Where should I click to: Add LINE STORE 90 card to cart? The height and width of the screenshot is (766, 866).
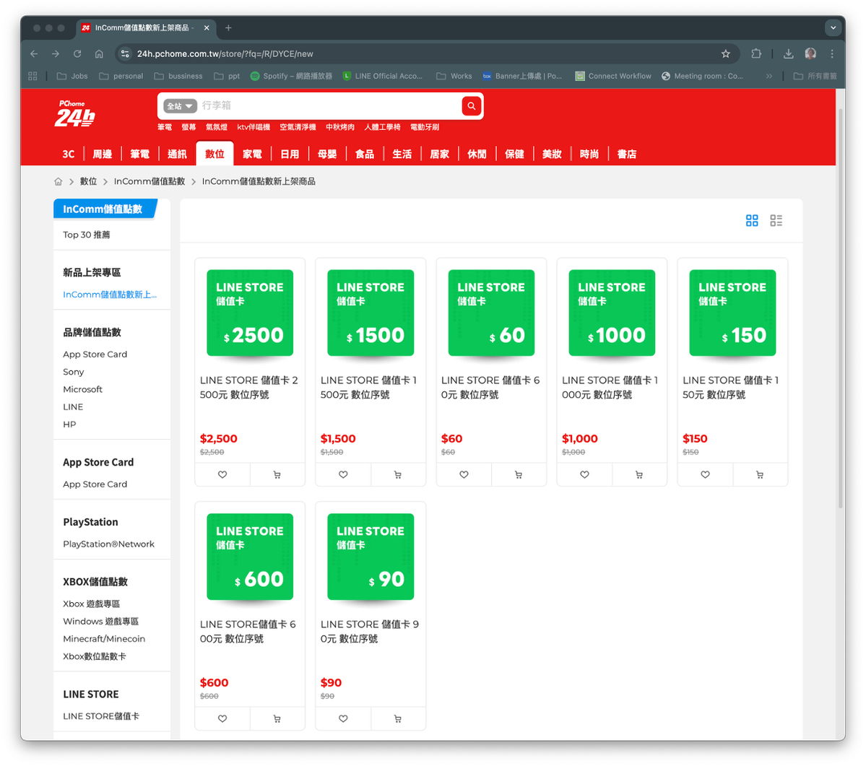click(x=398, y=718)
